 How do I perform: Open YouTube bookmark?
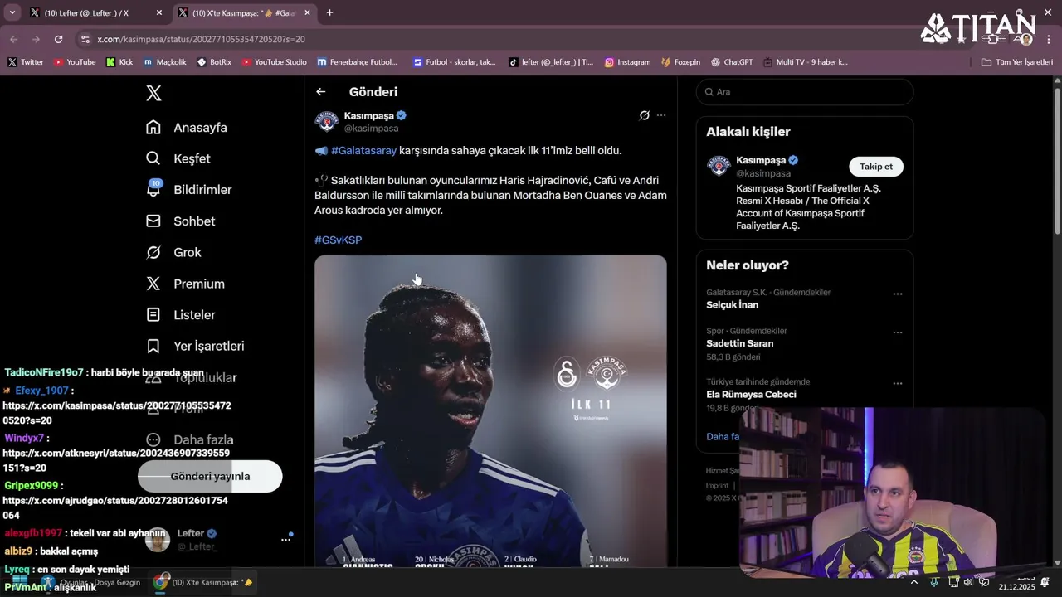75,62
